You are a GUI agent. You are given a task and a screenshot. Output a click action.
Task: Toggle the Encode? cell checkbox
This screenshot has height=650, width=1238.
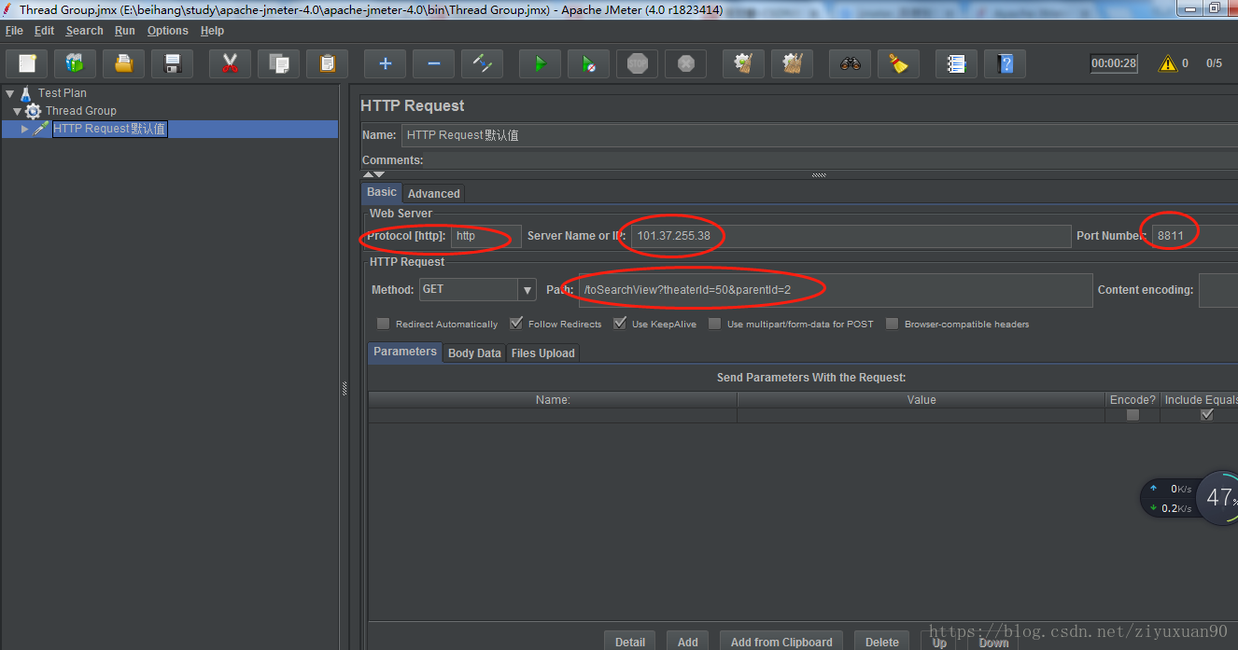(1132, 415)
